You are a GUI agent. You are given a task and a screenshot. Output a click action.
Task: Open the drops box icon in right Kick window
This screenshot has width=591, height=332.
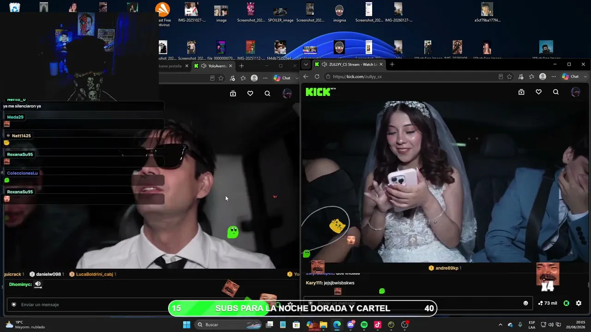[x=521, y=92]
